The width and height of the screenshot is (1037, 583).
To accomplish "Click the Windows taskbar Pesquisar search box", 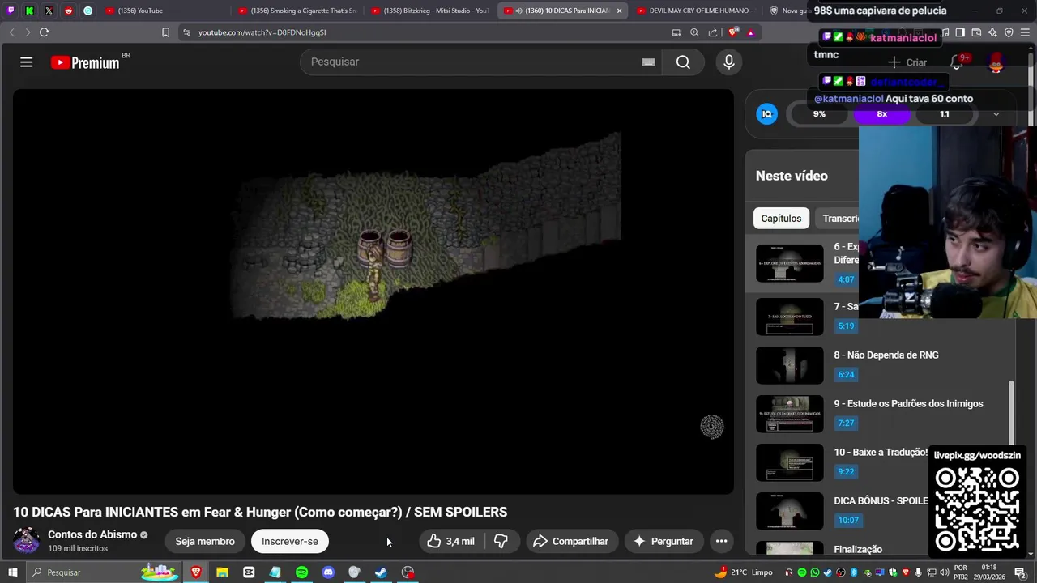I will (105, 572).
